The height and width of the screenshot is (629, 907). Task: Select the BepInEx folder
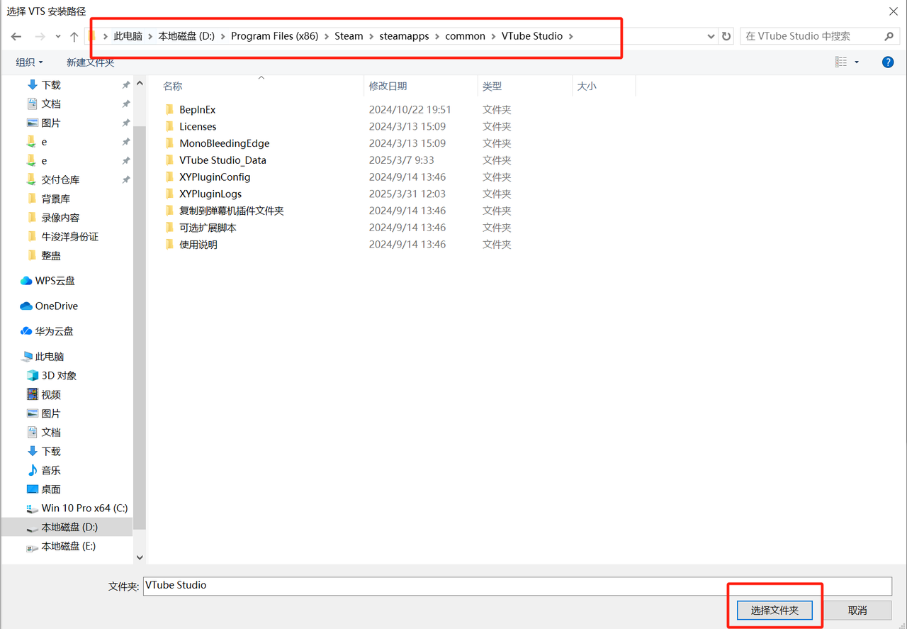point(197,110)
